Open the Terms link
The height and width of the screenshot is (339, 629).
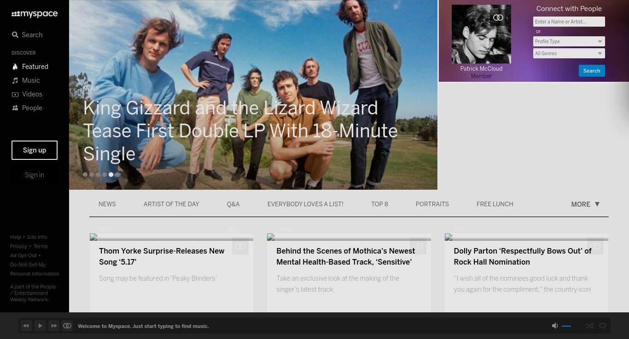point(41,246)
